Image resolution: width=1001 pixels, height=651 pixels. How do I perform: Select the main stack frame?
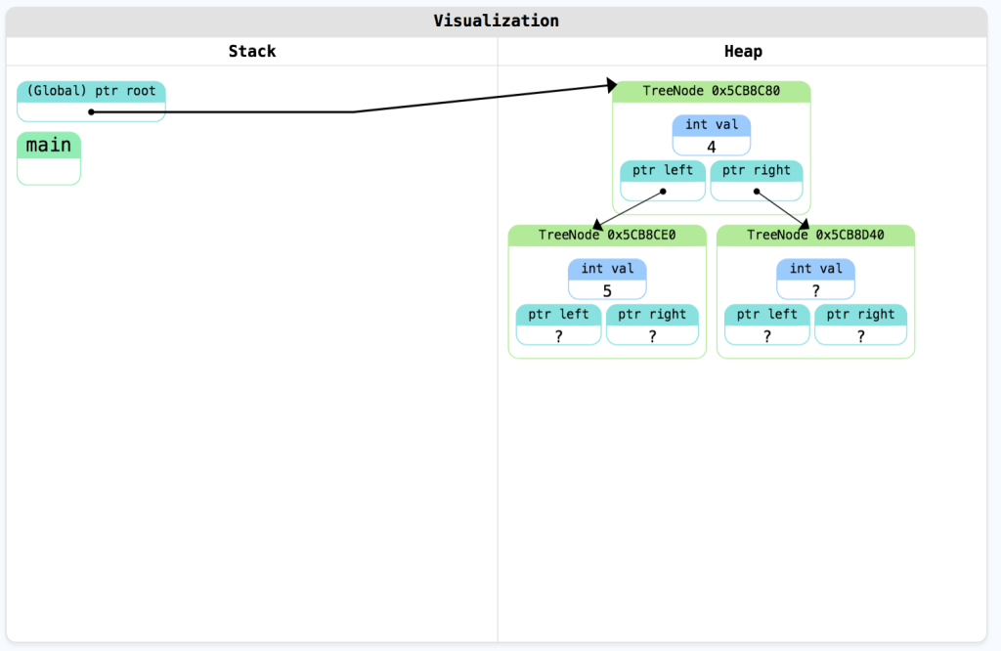coord(49,146)
